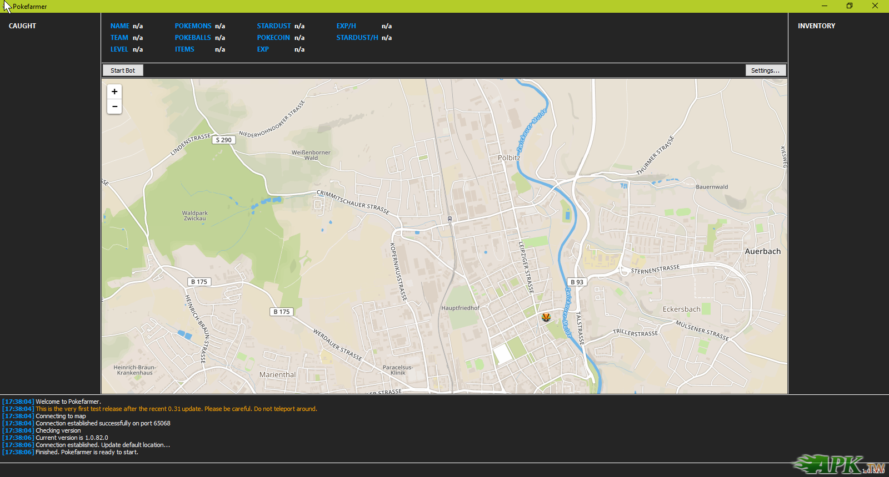Restore down the Pokefarmer window

tap(850, 6)
